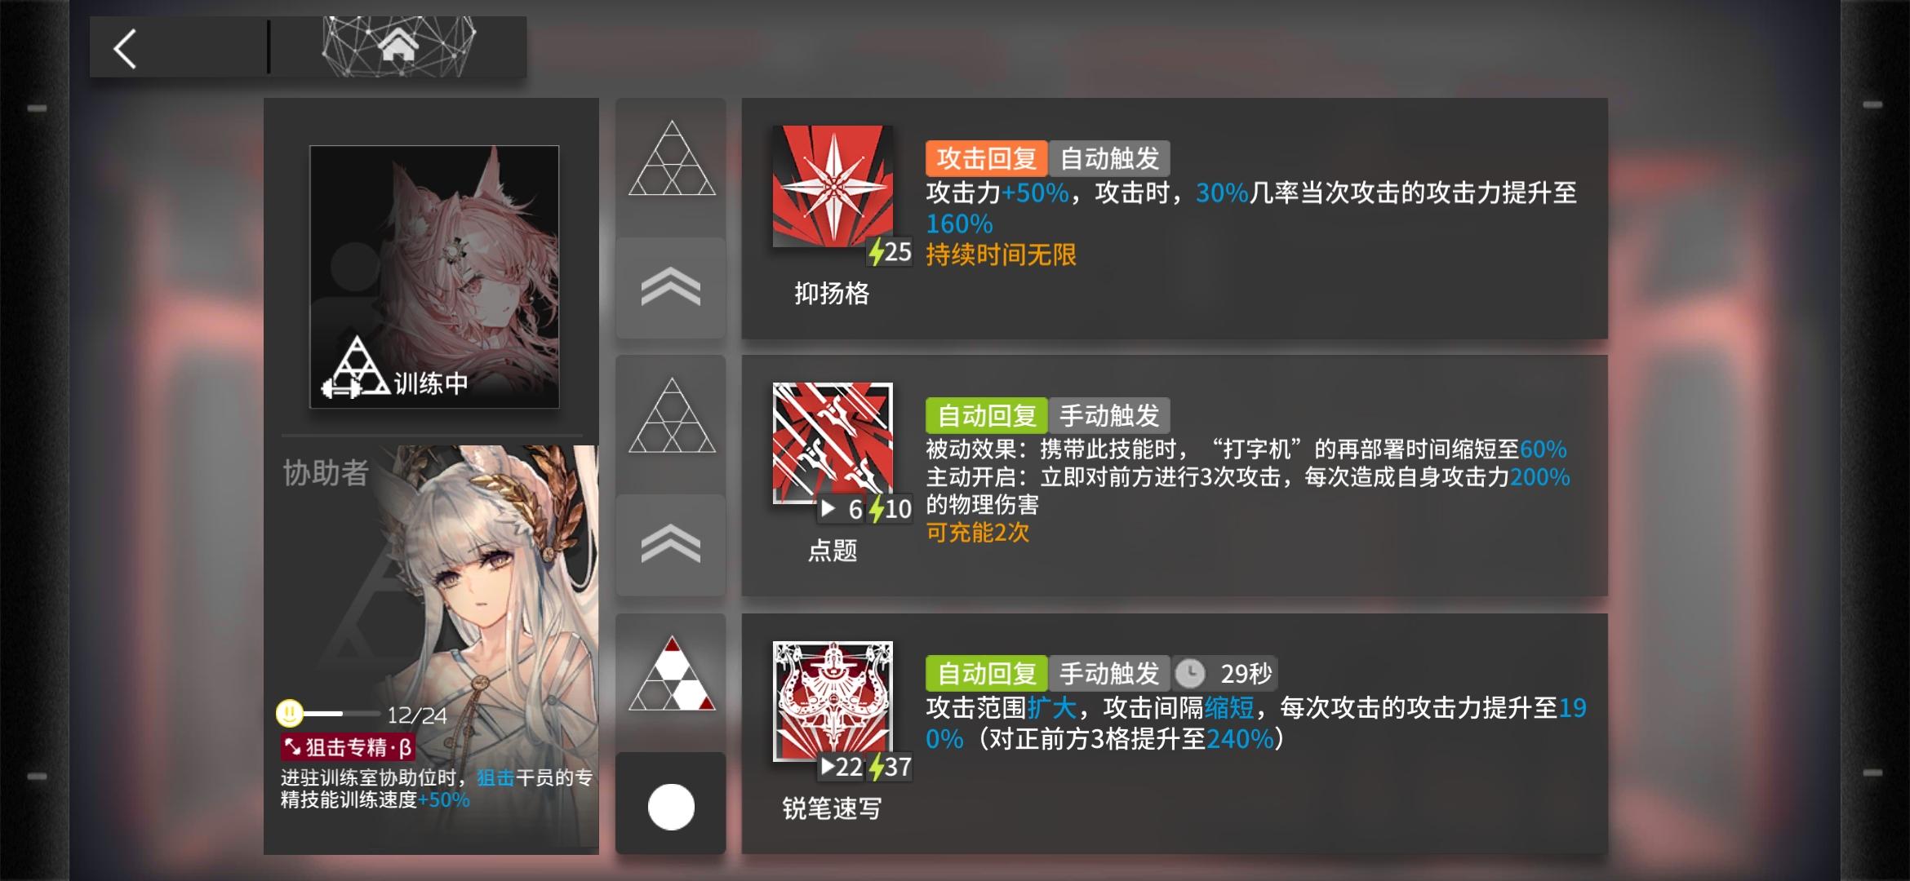The height and width of the screenshot is (881, 1910).
Task: Open the home menu icon
Action: [398, 45]
